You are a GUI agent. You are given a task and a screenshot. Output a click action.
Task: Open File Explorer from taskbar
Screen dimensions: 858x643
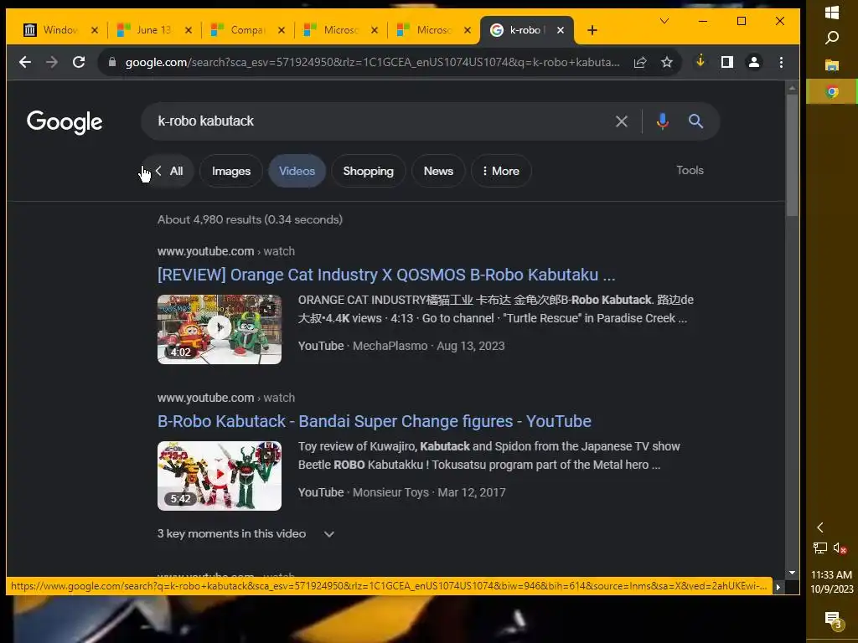pos(832,65)
